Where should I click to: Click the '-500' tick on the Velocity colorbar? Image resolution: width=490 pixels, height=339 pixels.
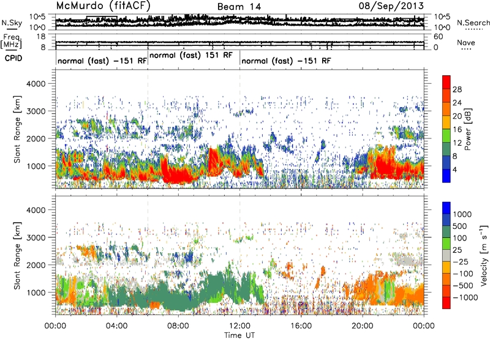click(x=463, y=285)
